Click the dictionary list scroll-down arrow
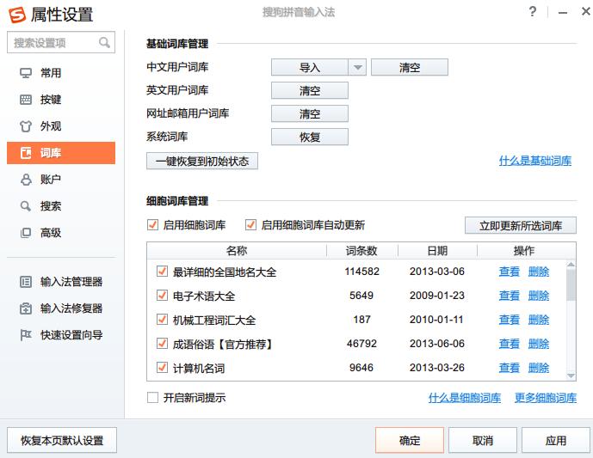The width and height of the screenshot is (593, 458). pyautogui.click(x=571, y=376)
